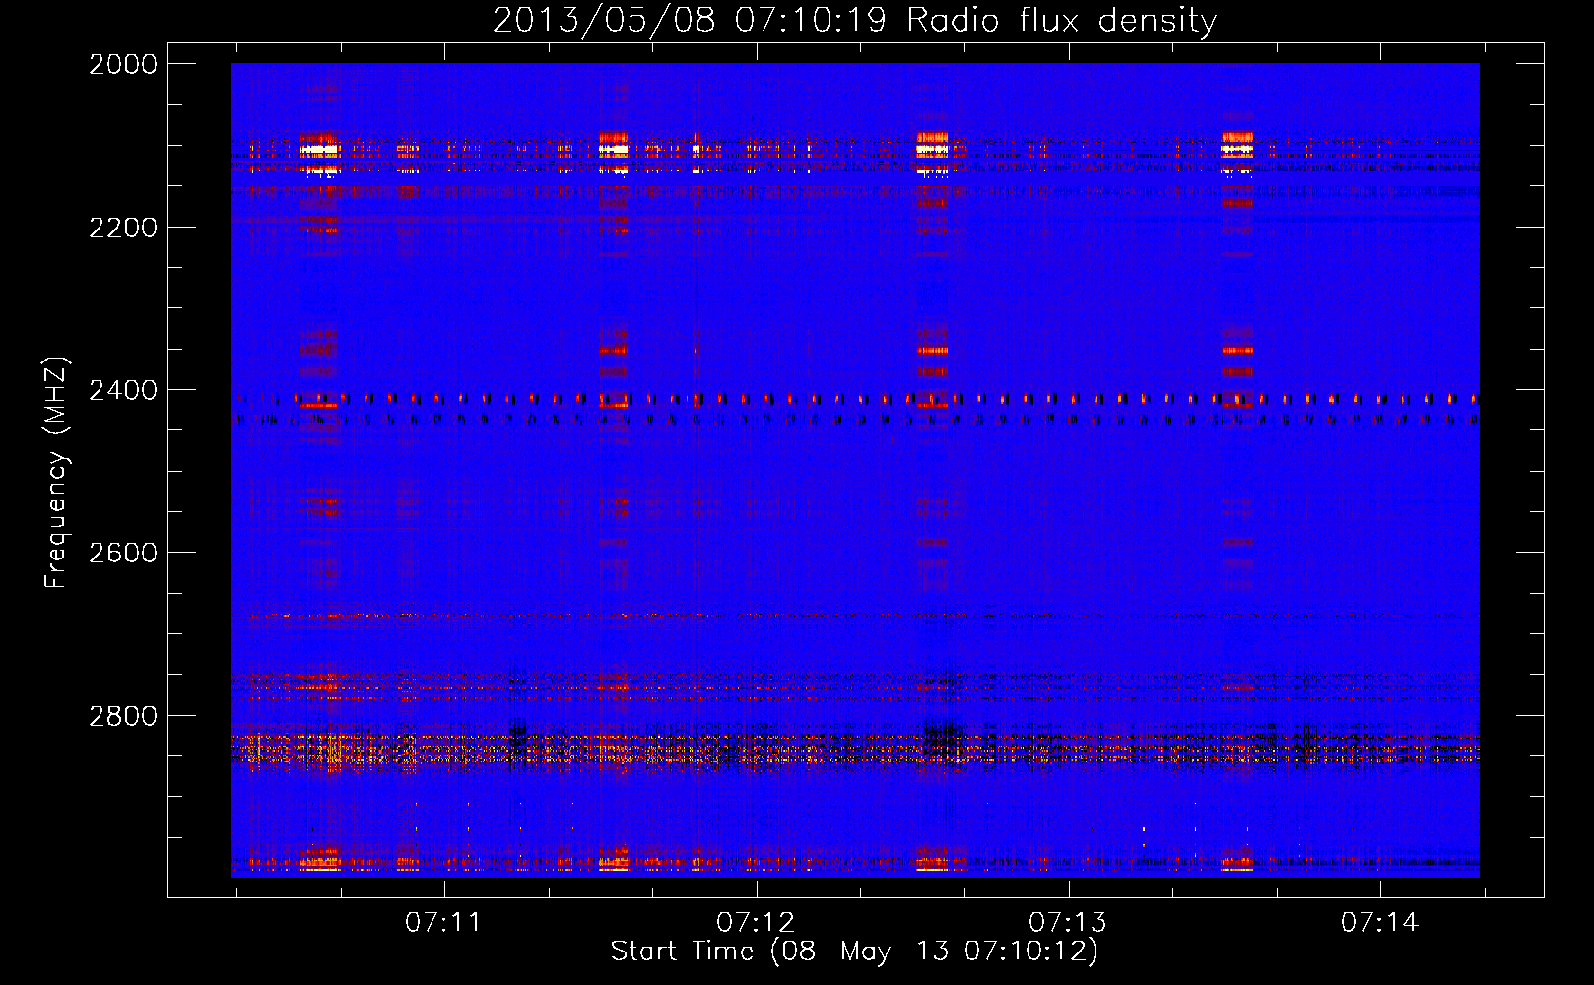Click the 07:11 time axis label

click(443, 922)
